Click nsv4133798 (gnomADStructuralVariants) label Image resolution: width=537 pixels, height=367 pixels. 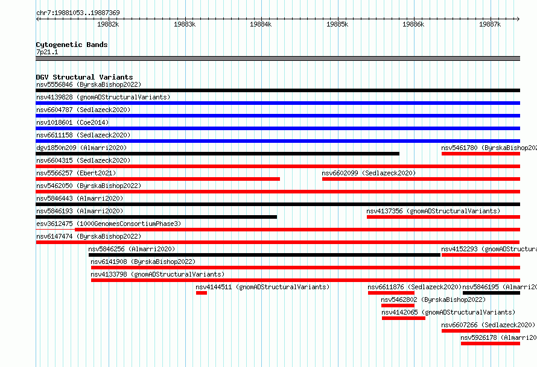tap(157, 274)
